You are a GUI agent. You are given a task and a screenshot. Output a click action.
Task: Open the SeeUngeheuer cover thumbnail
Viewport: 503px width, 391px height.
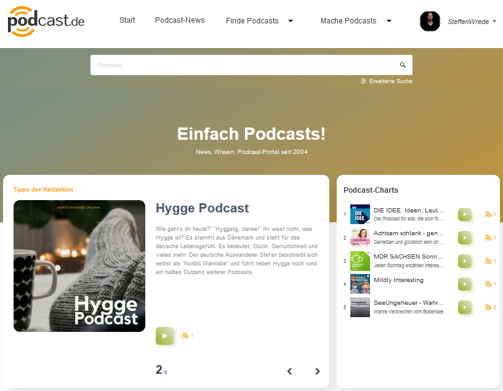[360, 307]
